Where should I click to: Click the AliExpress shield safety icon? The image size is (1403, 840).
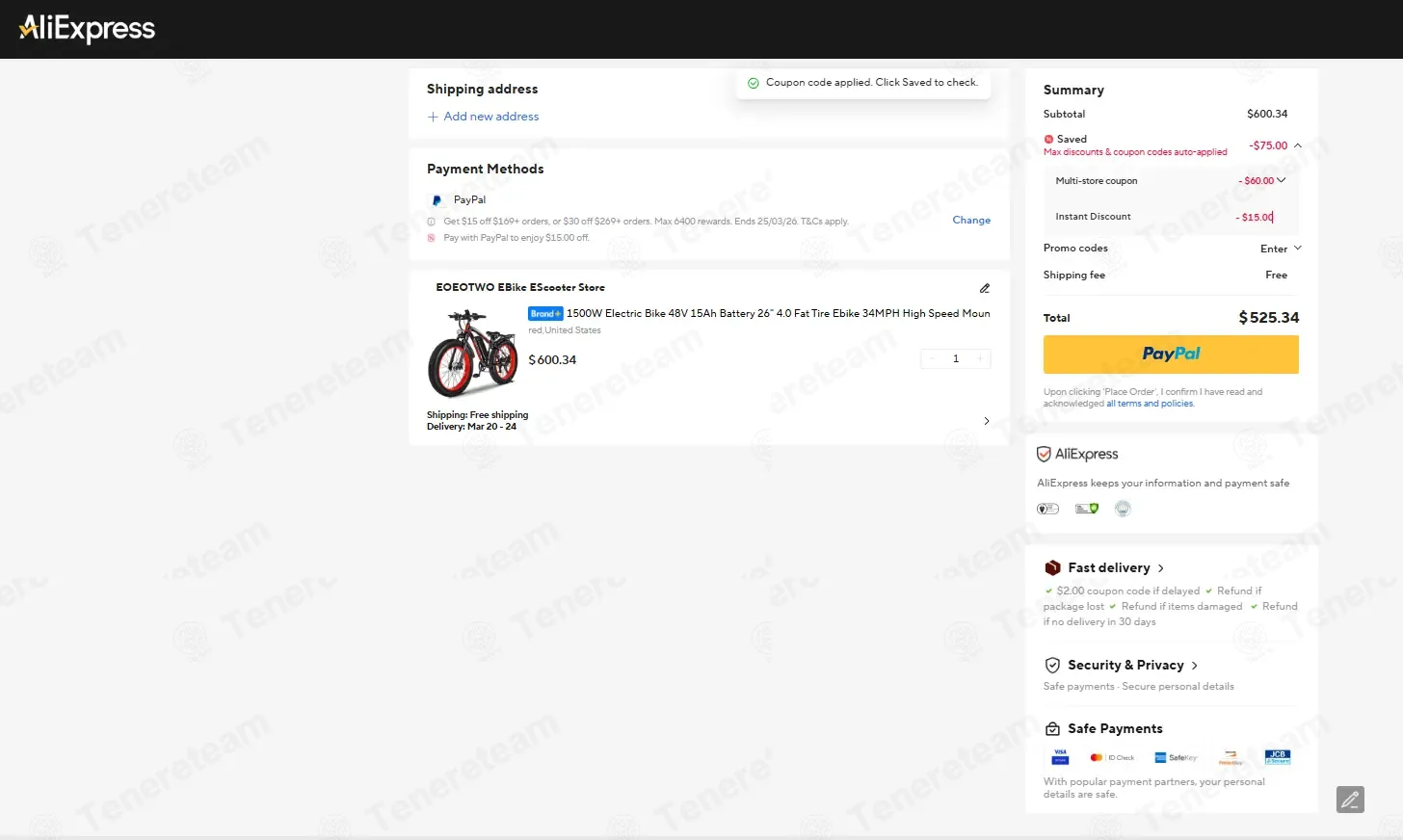1044,454
